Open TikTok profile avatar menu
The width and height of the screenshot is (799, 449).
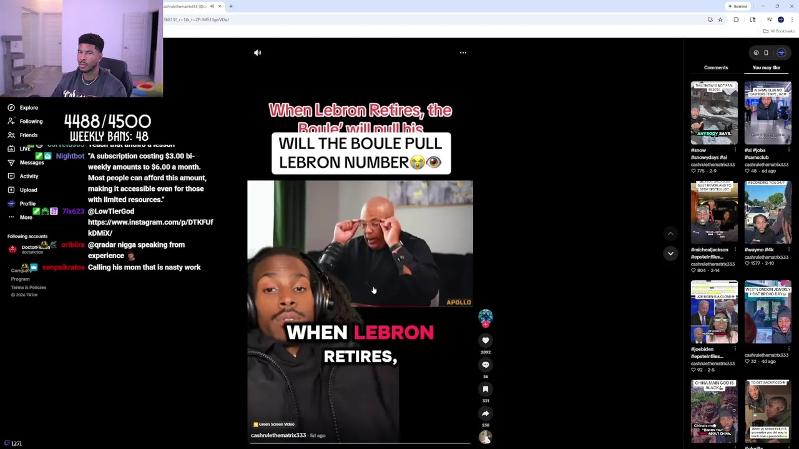tap(781, 52)
